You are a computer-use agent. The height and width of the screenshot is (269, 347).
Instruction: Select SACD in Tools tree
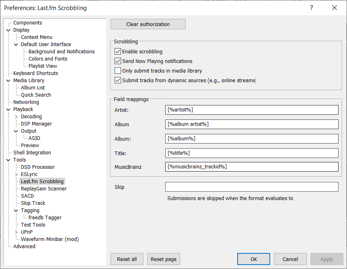click(27, 196)
